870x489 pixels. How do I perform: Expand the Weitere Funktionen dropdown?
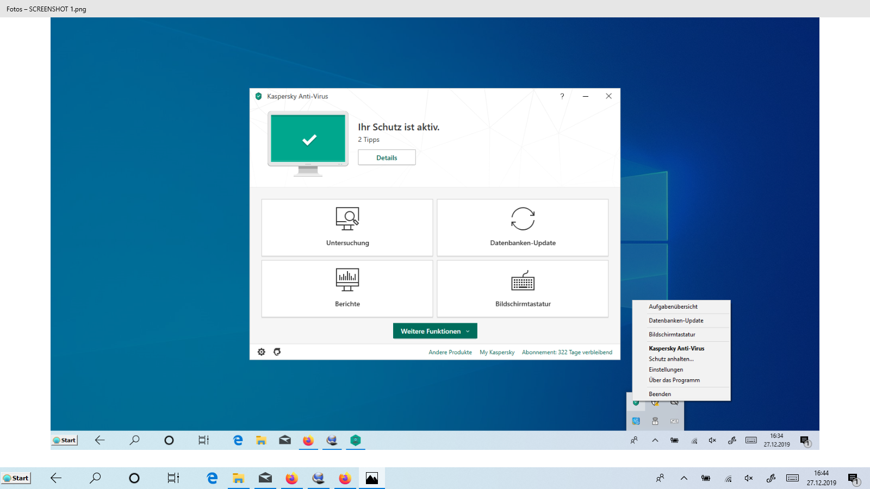coord(435,331)
